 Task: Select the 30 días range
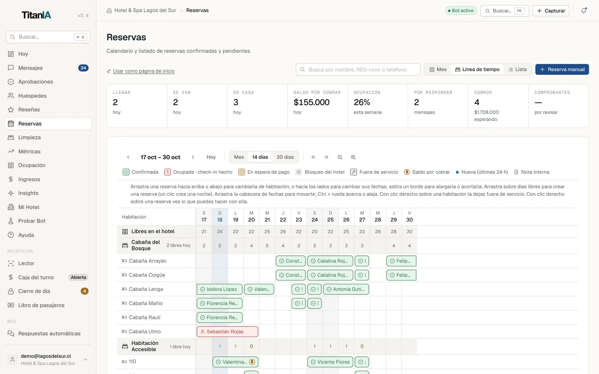[x=285, y=157]
